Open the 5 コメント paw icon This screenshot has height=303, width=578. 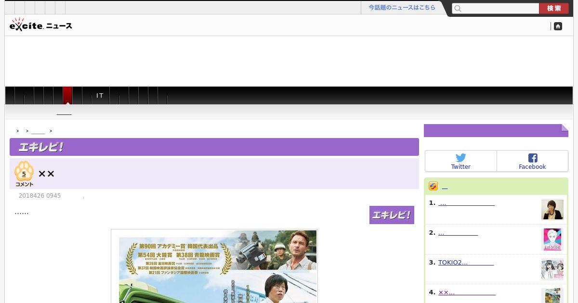pos(24,174)
